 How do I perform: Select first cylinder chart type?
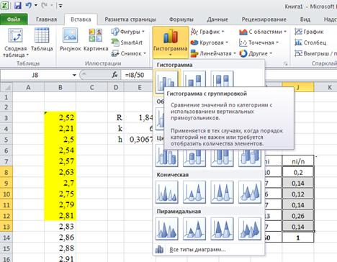(x=166, y=158)
